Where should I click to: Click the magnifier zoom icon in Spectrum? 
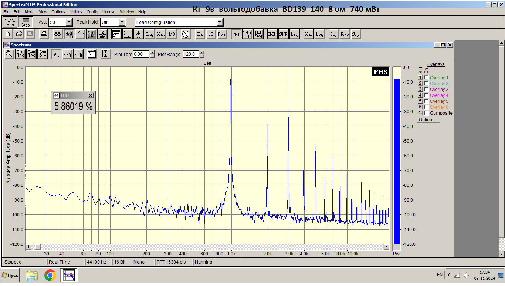pyautogui.click(x=9, y=54)
